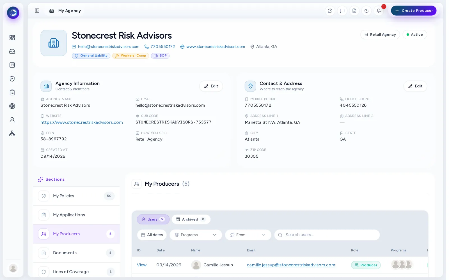Switch to the Users tab
449x280 pixels.
click(153, 219)
